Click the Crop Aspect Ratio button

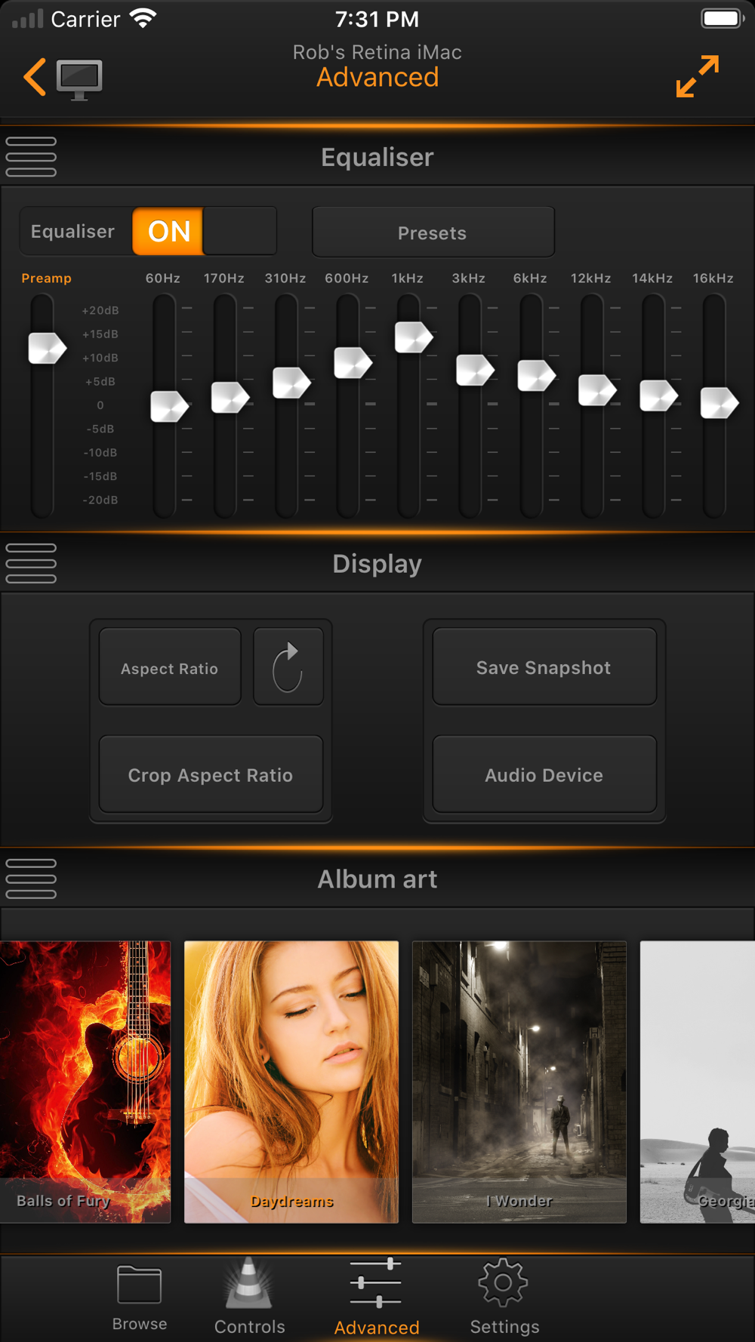(211, 774)
